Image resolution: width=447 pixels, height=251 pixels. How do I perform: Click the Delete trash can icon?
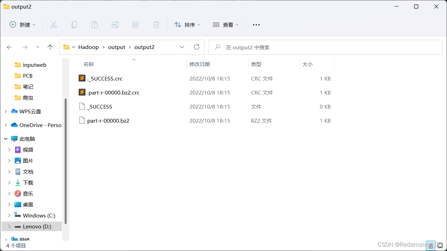click(x=156, y=25)
